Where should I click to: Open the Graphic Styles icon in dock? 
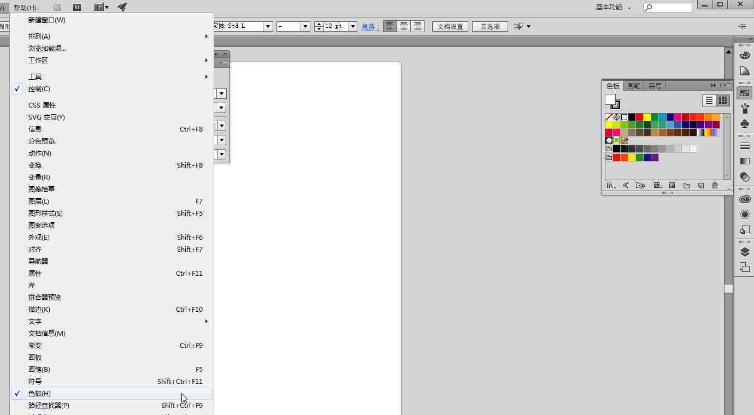click(744, 230)
